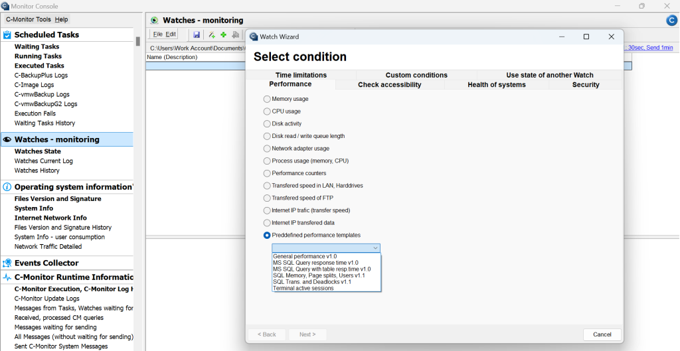Screen dimensions: 680x351
Task: Click the disabled Next > button
Action: point(307,334)
